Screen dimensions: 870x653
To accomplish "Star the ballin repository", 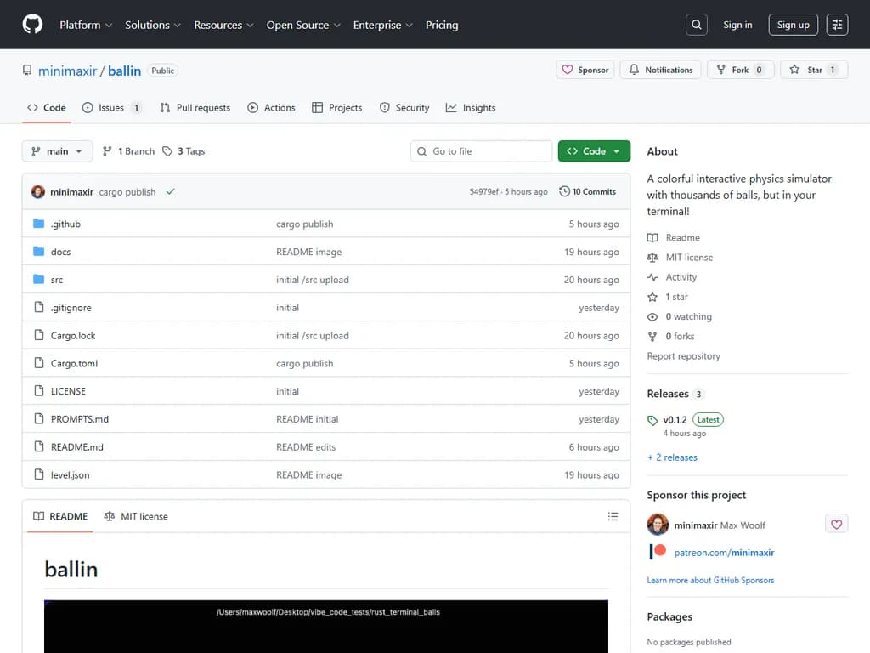I will [814, 70].
